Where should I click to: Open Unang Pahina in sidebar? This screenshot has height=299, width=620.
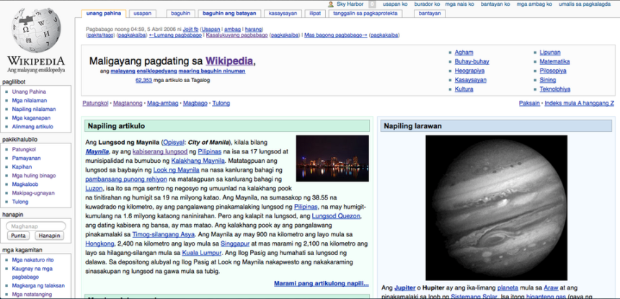point(29,92)
